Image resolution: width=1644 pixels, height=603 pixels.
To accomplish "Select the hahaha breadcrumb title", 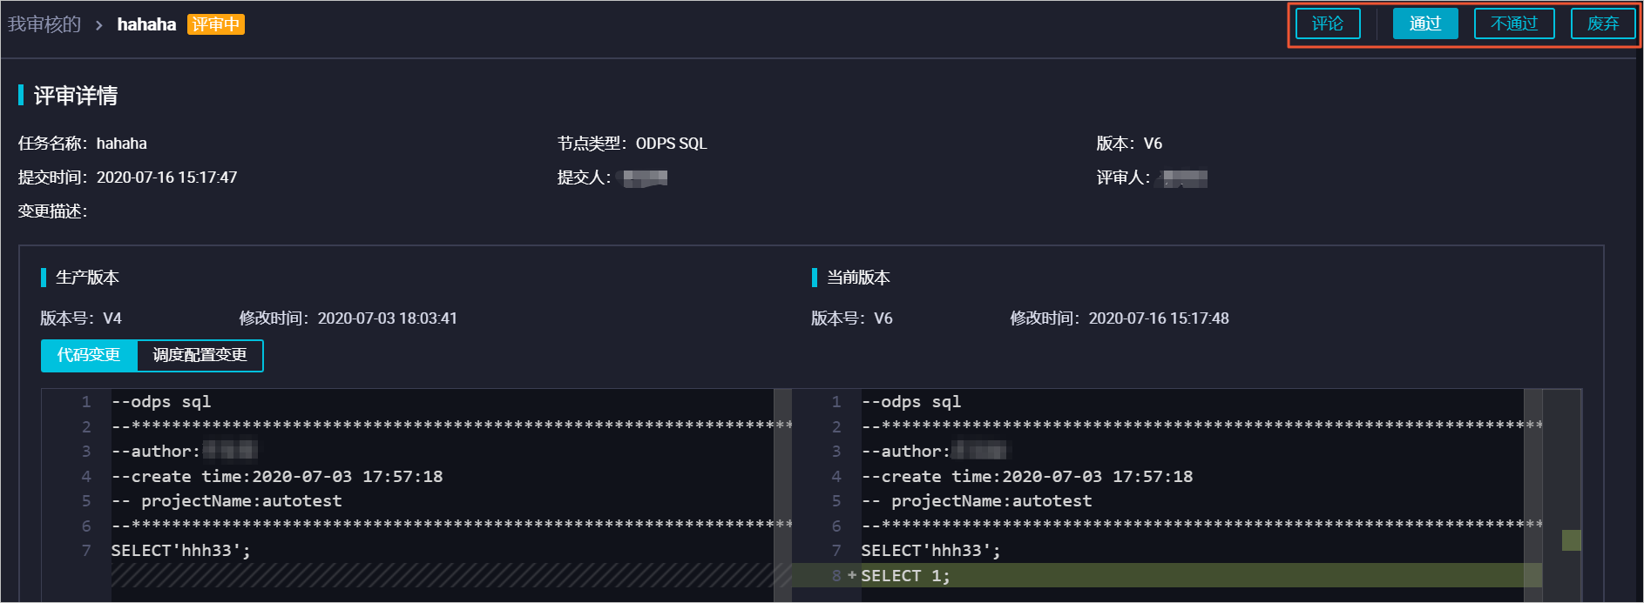I will 146,24.
